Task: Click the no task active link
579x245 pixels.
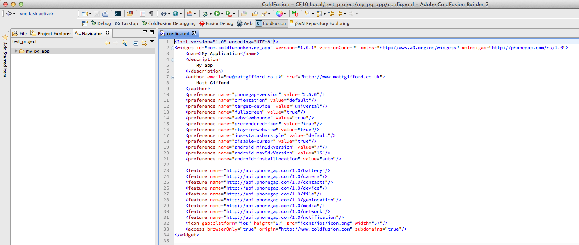Action: pos(37,14)
